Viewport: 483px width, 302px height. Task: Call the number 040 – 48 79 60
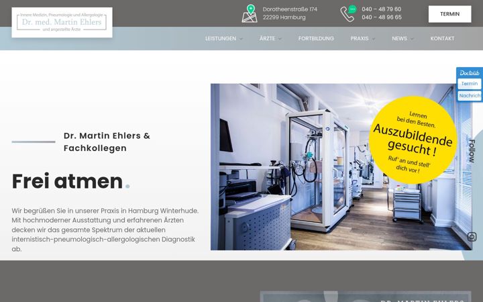click(381, 9)
